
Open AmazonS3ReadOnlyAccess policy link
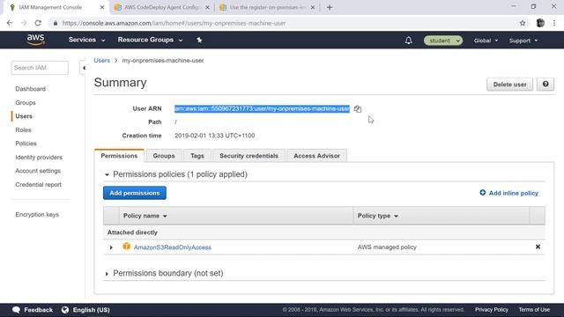tap(173, 247)
